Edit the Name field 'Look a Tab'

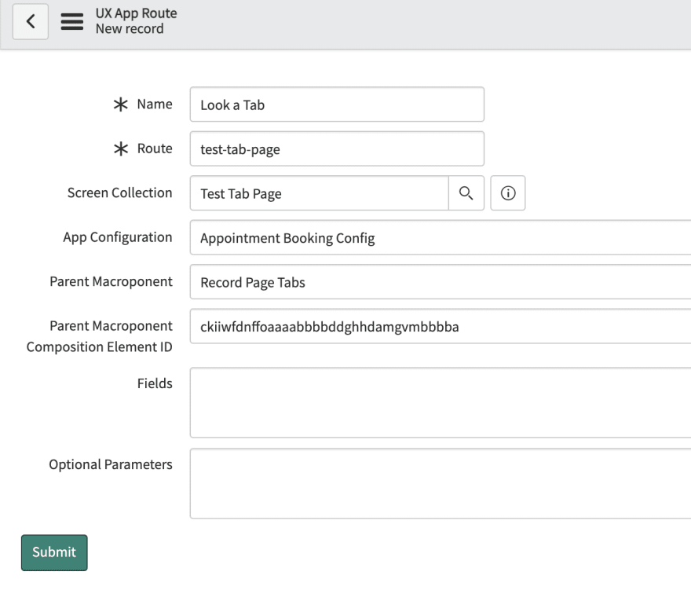[337, 104]
